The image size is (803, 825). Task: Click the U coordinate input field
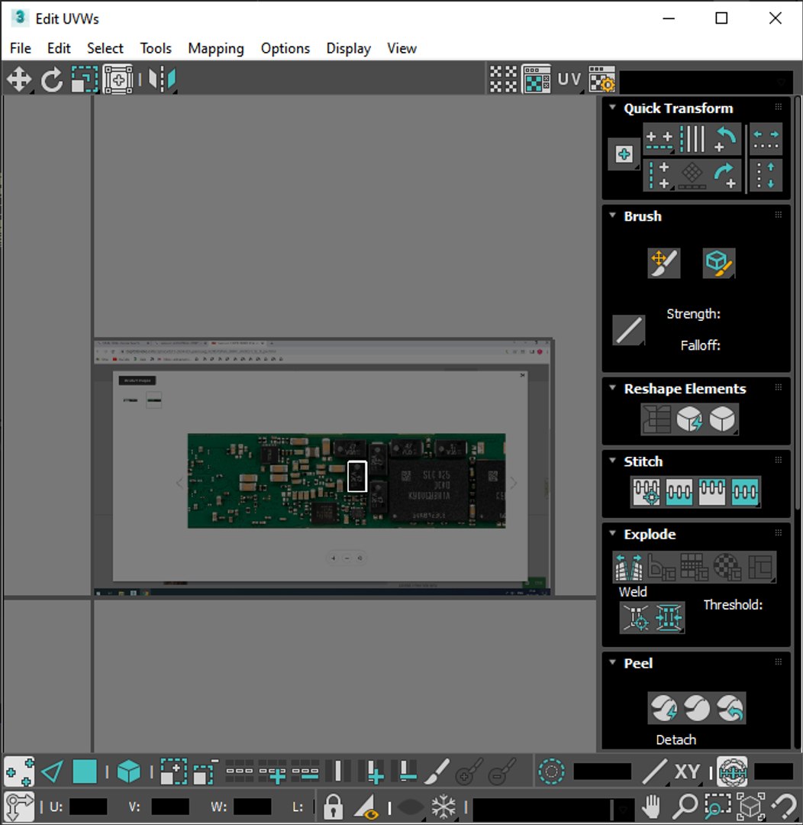pyautogui.click(x=88, y=807)
